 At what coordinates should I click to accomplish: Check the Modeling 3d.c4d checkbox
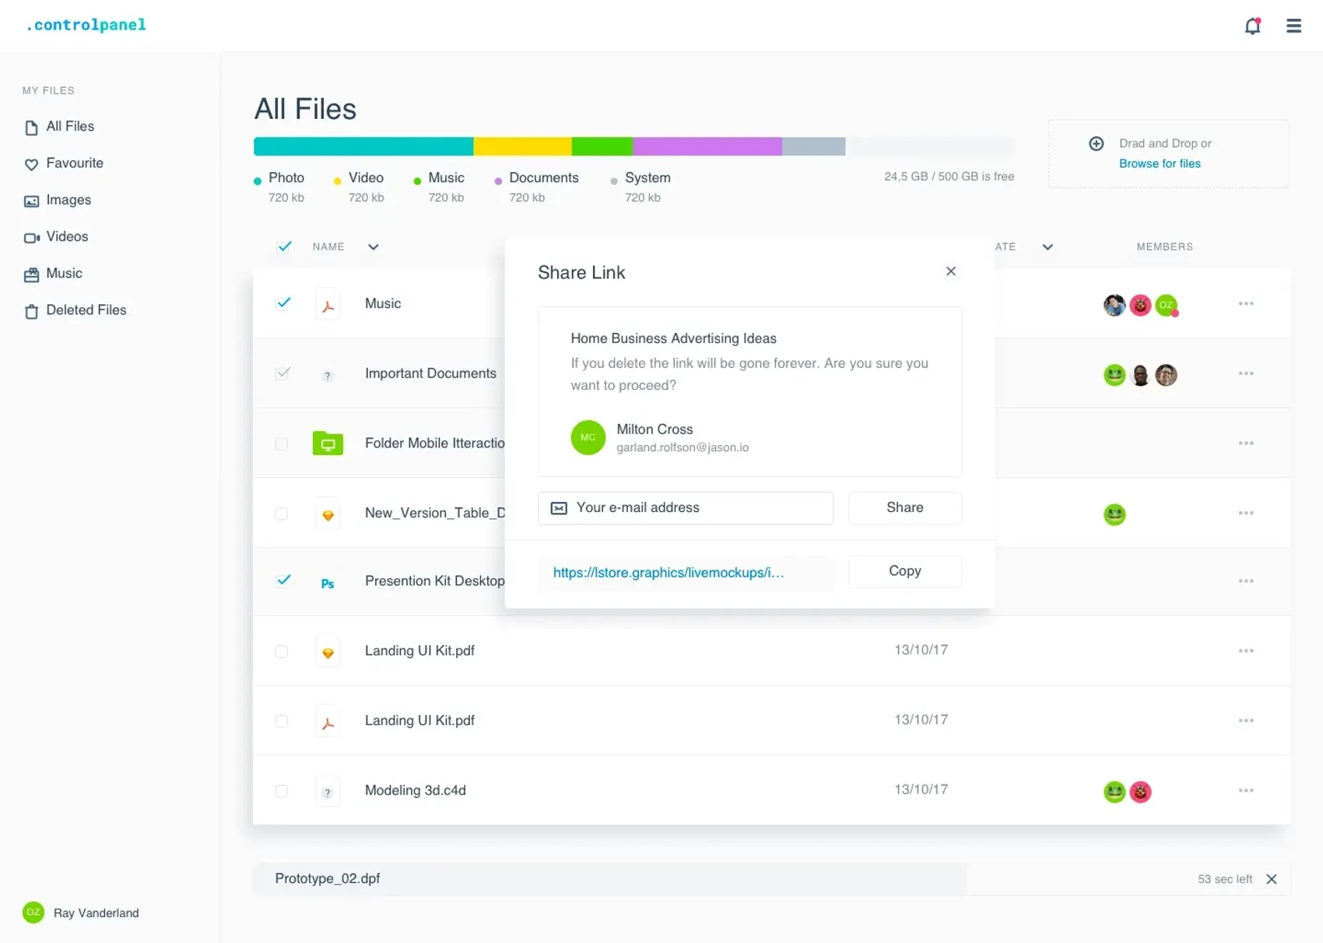pyautogui.click(x=282, y=791)
